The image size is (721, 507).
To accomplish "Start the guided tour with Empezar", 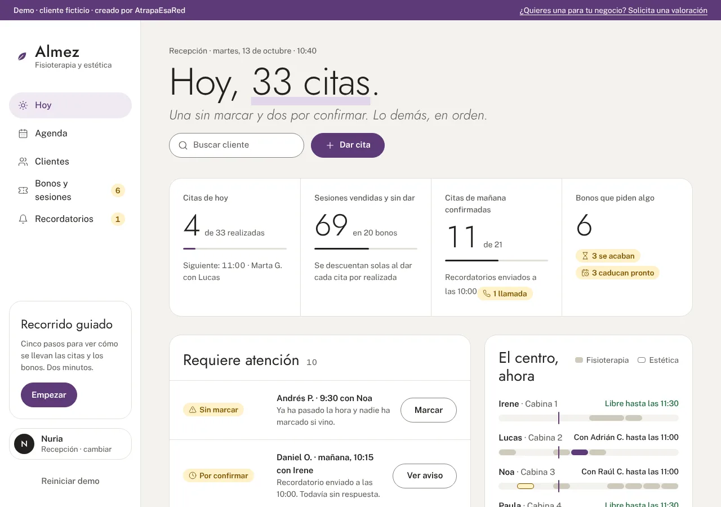I will click(49, 395).
